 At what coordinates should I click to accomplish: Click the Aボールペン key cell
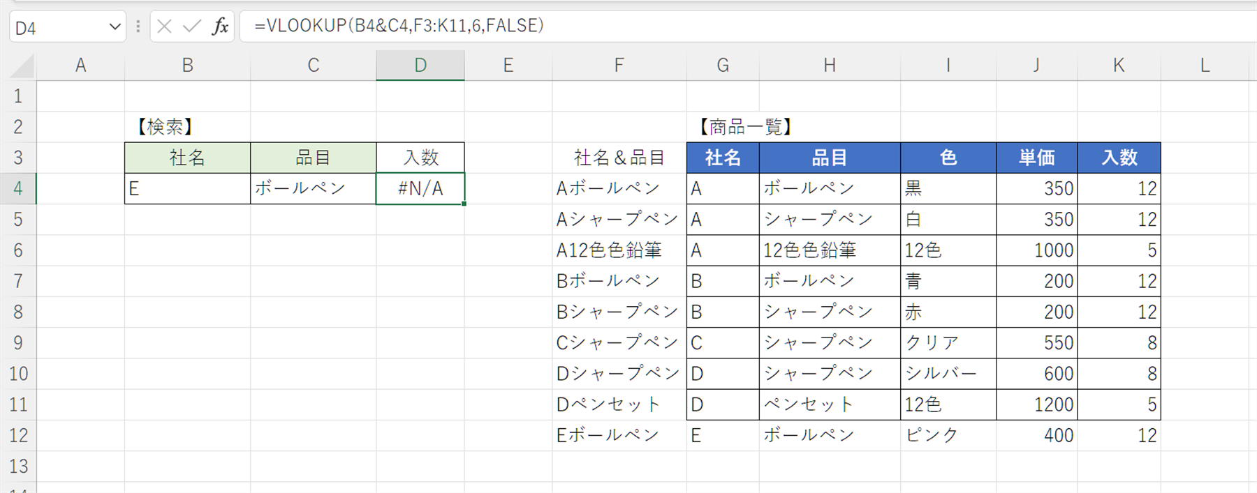point(619,188)
